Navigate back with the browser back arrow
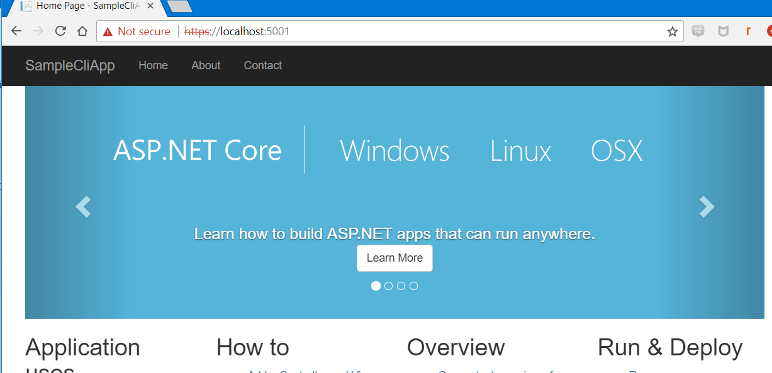 (x=16, y=30)
